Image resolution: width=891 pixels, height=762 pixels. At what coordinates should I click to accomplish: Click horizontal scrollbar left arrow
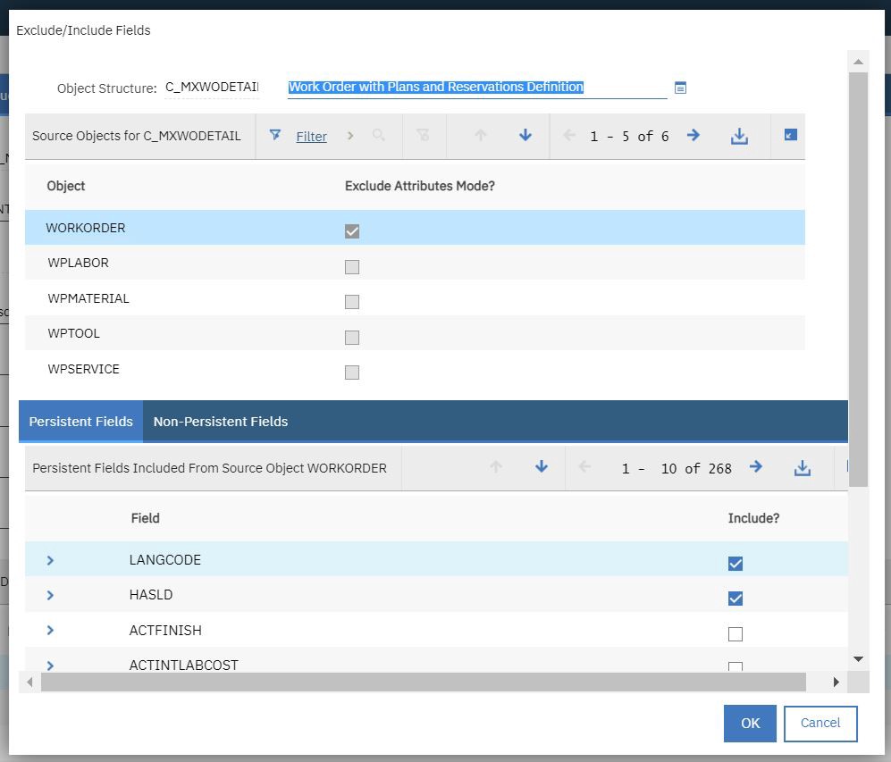click(x=29, y=682)
